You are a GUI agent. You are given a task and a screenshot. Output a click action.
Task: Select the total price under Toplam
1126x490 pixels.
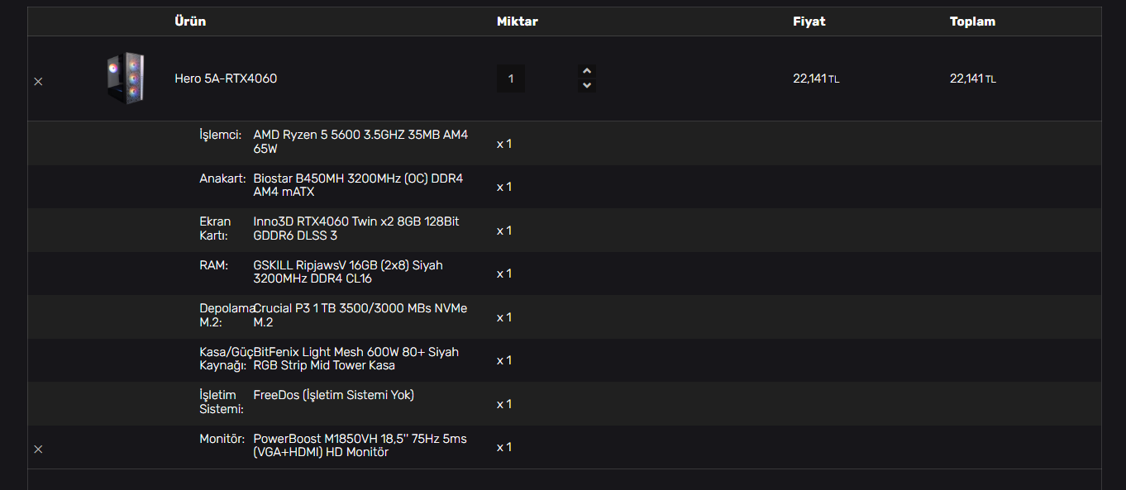coord(972,78)
